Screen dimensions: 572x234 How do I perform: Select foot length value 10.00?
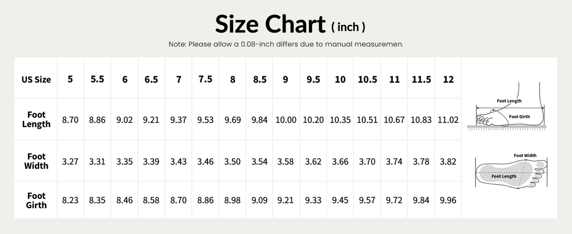pyautogui.click(x=286, y=120)
